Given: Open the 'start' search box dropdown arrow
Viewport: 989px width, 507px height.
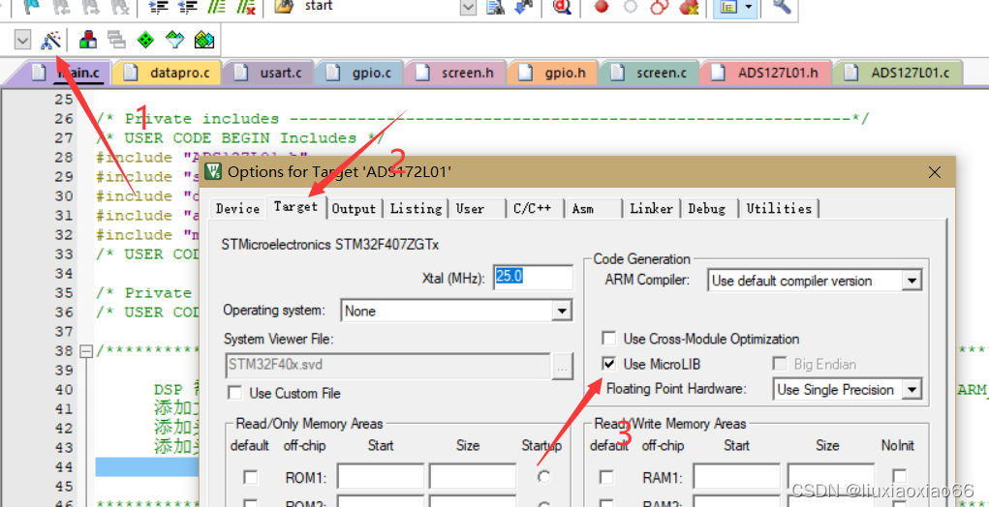Looking at the screenshot, I should click(468, 7).
